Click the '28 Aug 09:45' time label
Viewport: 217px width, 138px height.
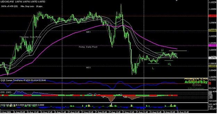(183, 112)
